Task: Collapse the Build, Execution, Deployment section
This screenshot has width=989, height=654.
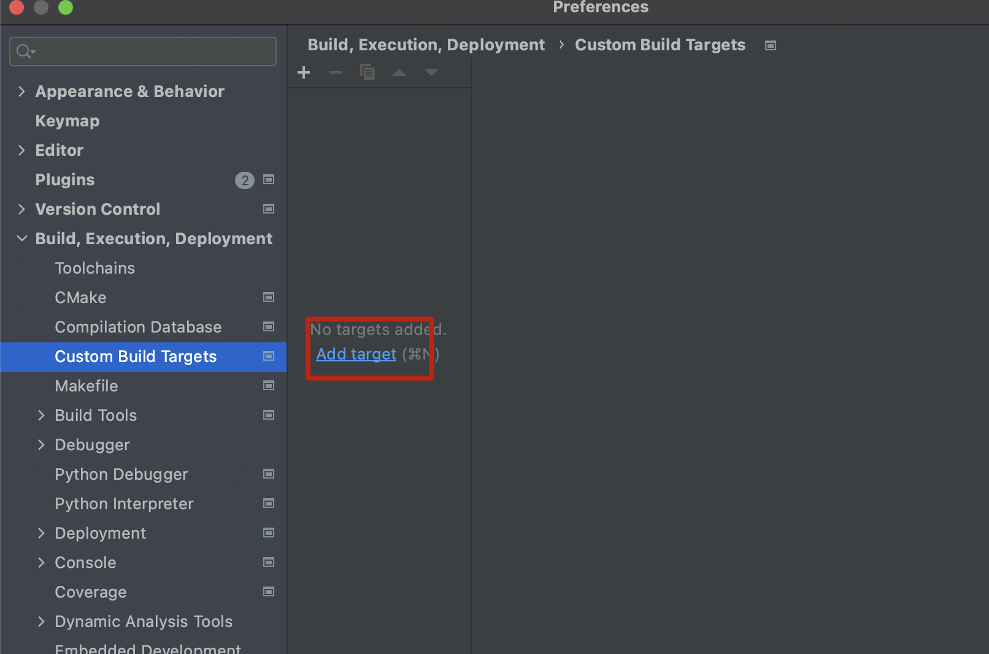Action: (x=21, y=239)
